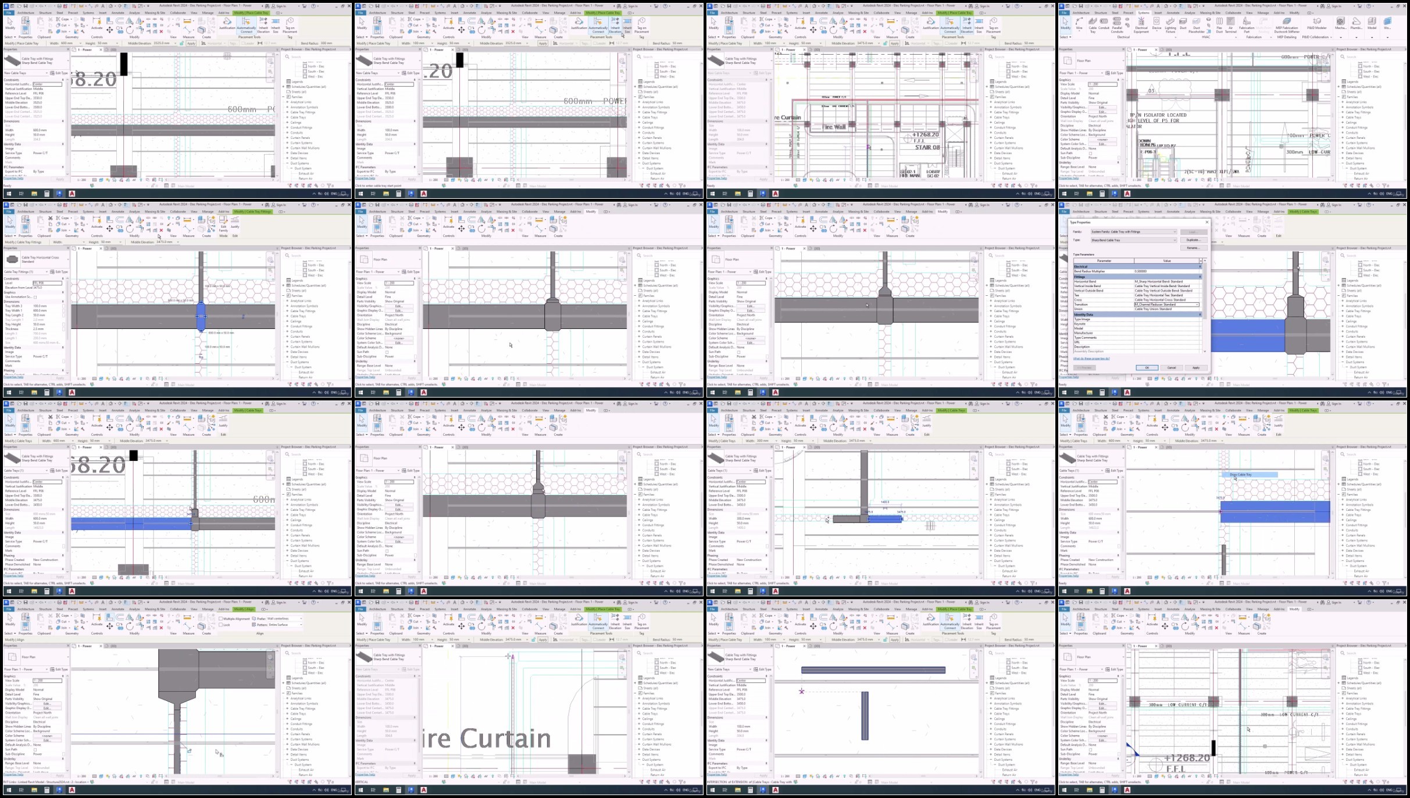Open the 'What do these properties do?' link
Image resolution: width=1410 pixels, height=798 pixels.
tap(1091, 359)
